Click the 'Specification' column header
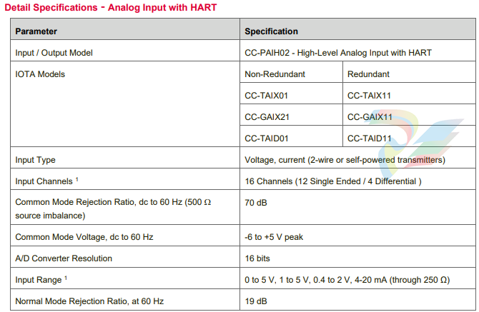This screenshot has width=479, height=312. point(271,31)
